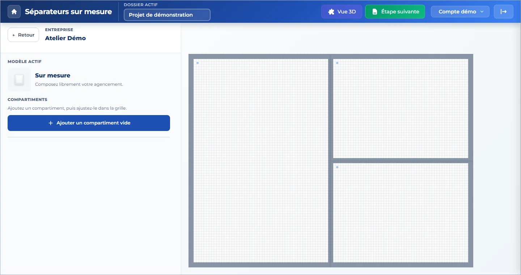Select the bottom-right compartment in grid

point(401,213)
